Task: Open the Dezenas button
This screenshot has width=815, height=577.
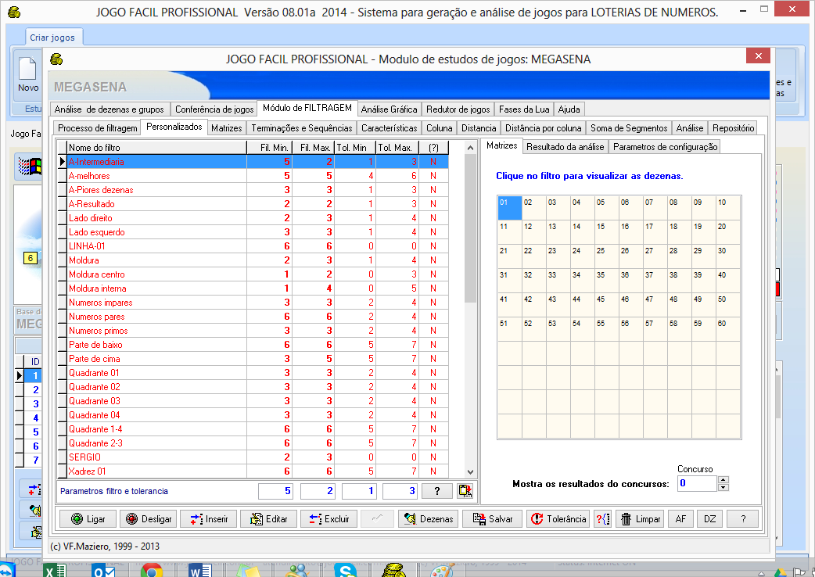Action: pos(428,518)
